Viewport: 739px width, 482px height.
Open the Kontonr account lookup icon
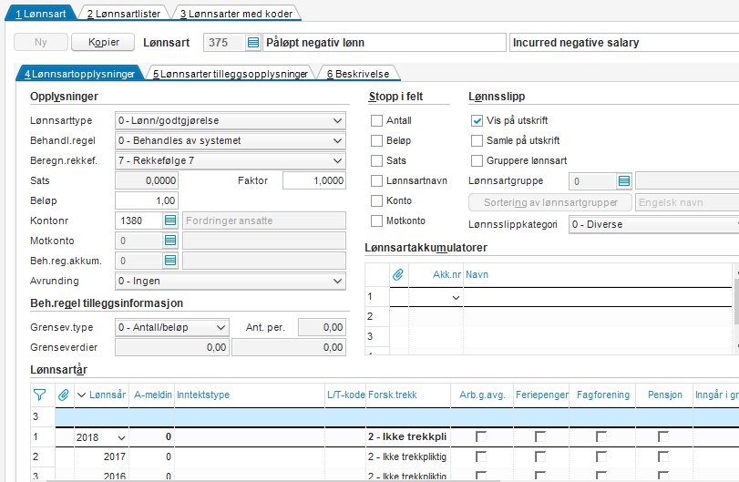point(169,220)
